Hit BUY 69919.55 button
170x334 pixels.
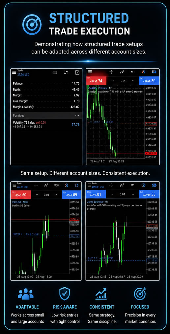pos(149,194)
